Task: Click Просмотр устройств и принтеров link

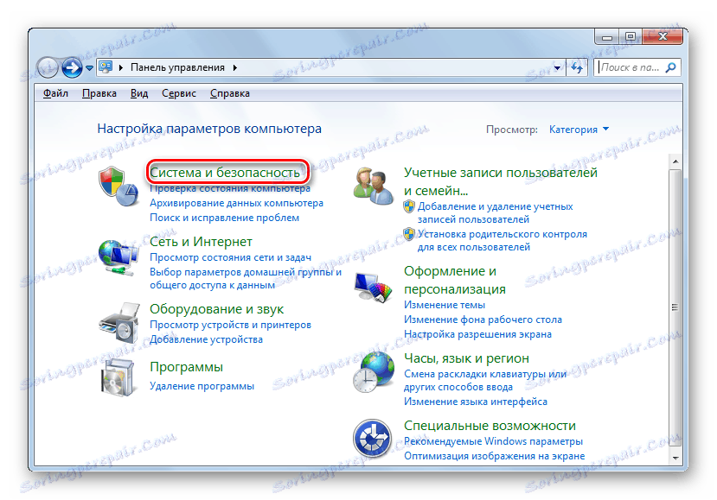Action: click(230, 325)
